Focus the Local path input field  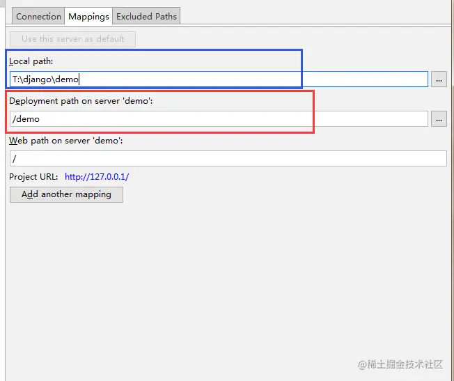[219, 79]
